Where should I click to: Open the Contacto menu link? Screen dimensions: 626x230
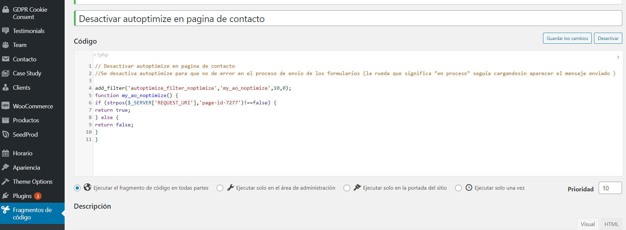[x=32, y=59]
